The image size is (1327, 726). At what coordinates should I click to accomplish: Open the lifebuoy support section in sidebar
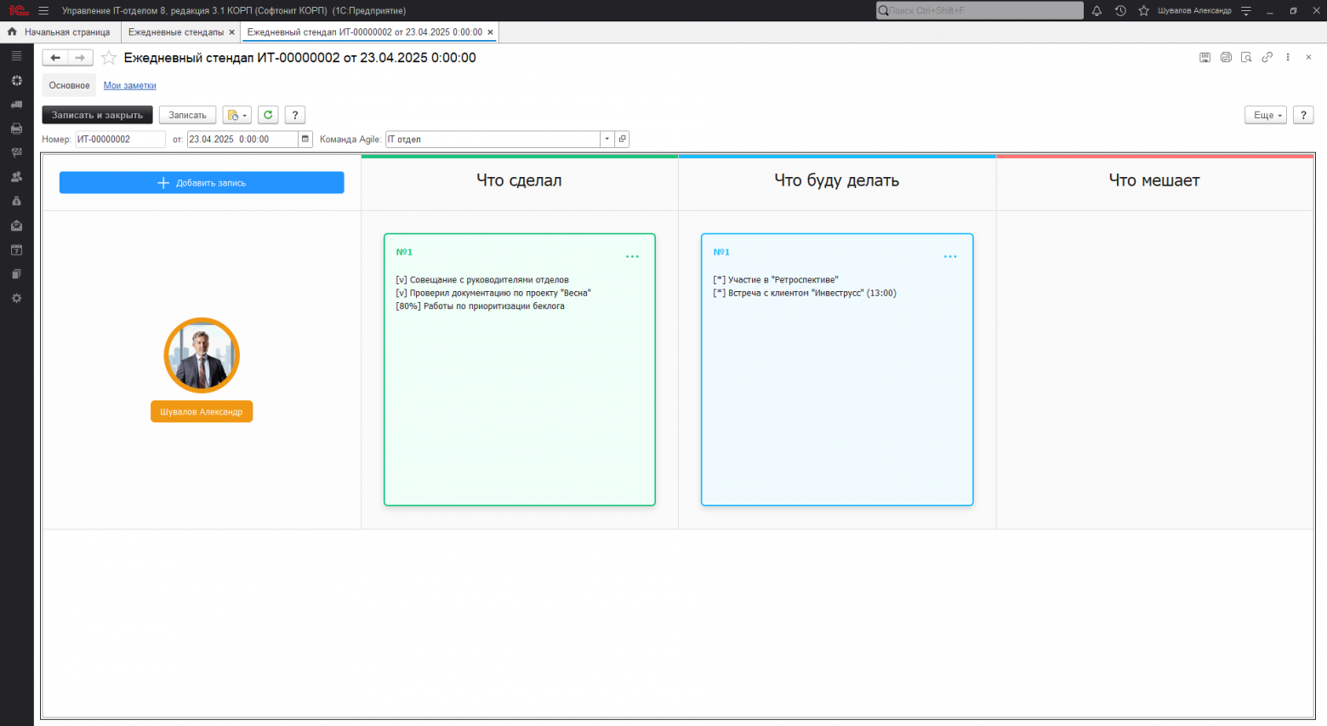(x=16, y=80)
